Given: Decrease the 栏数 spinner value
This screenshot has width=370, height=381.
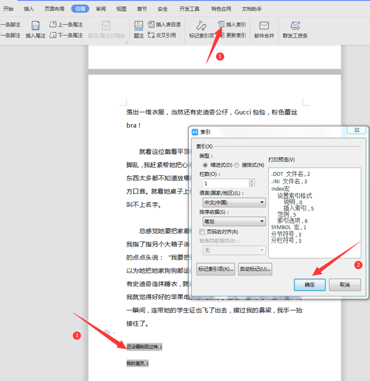Looking at the screenshot, I should click(x=252, y=185).
